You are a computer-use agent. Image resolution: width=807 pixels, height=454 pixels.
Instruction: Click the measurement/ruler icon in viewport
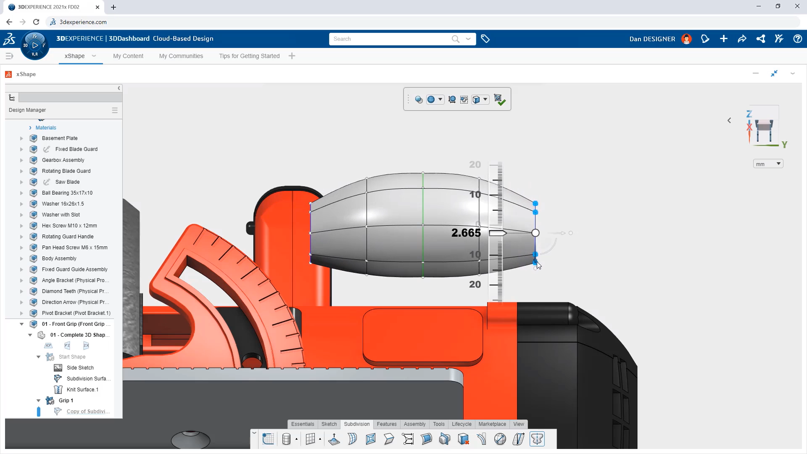452,99
